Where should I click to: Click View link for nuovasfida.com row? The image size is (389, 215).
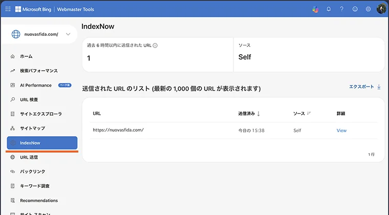point(341,131)
